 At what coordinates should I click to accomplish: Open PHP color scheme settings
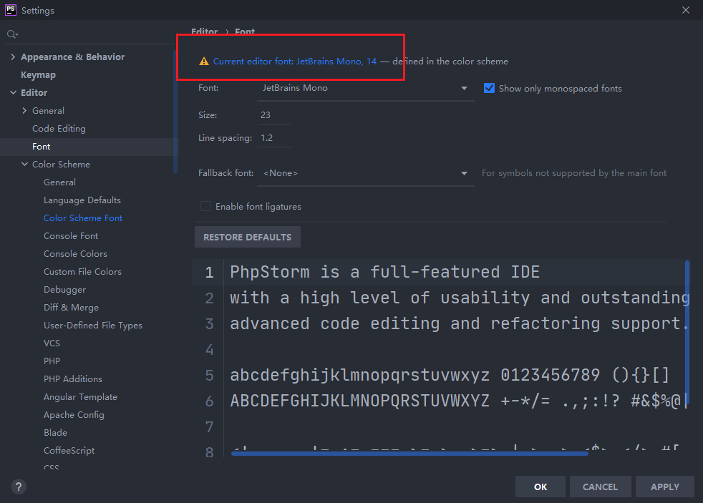(52, 361)
